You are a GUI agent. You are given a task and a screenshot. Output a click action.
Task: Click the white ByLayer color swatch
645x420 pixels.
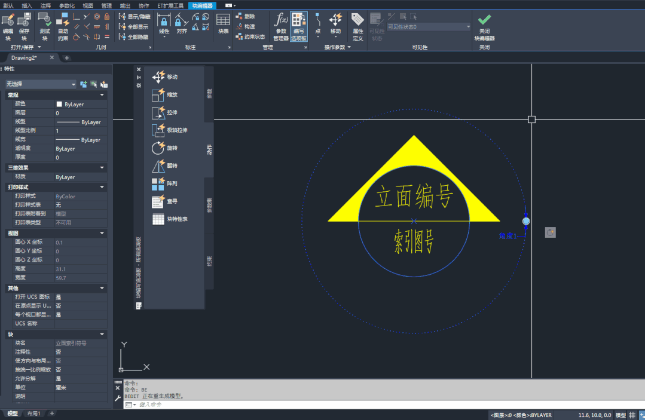tap(59, 105)
